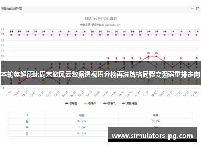Click the 11:28 x-axis label

(178, 94)
